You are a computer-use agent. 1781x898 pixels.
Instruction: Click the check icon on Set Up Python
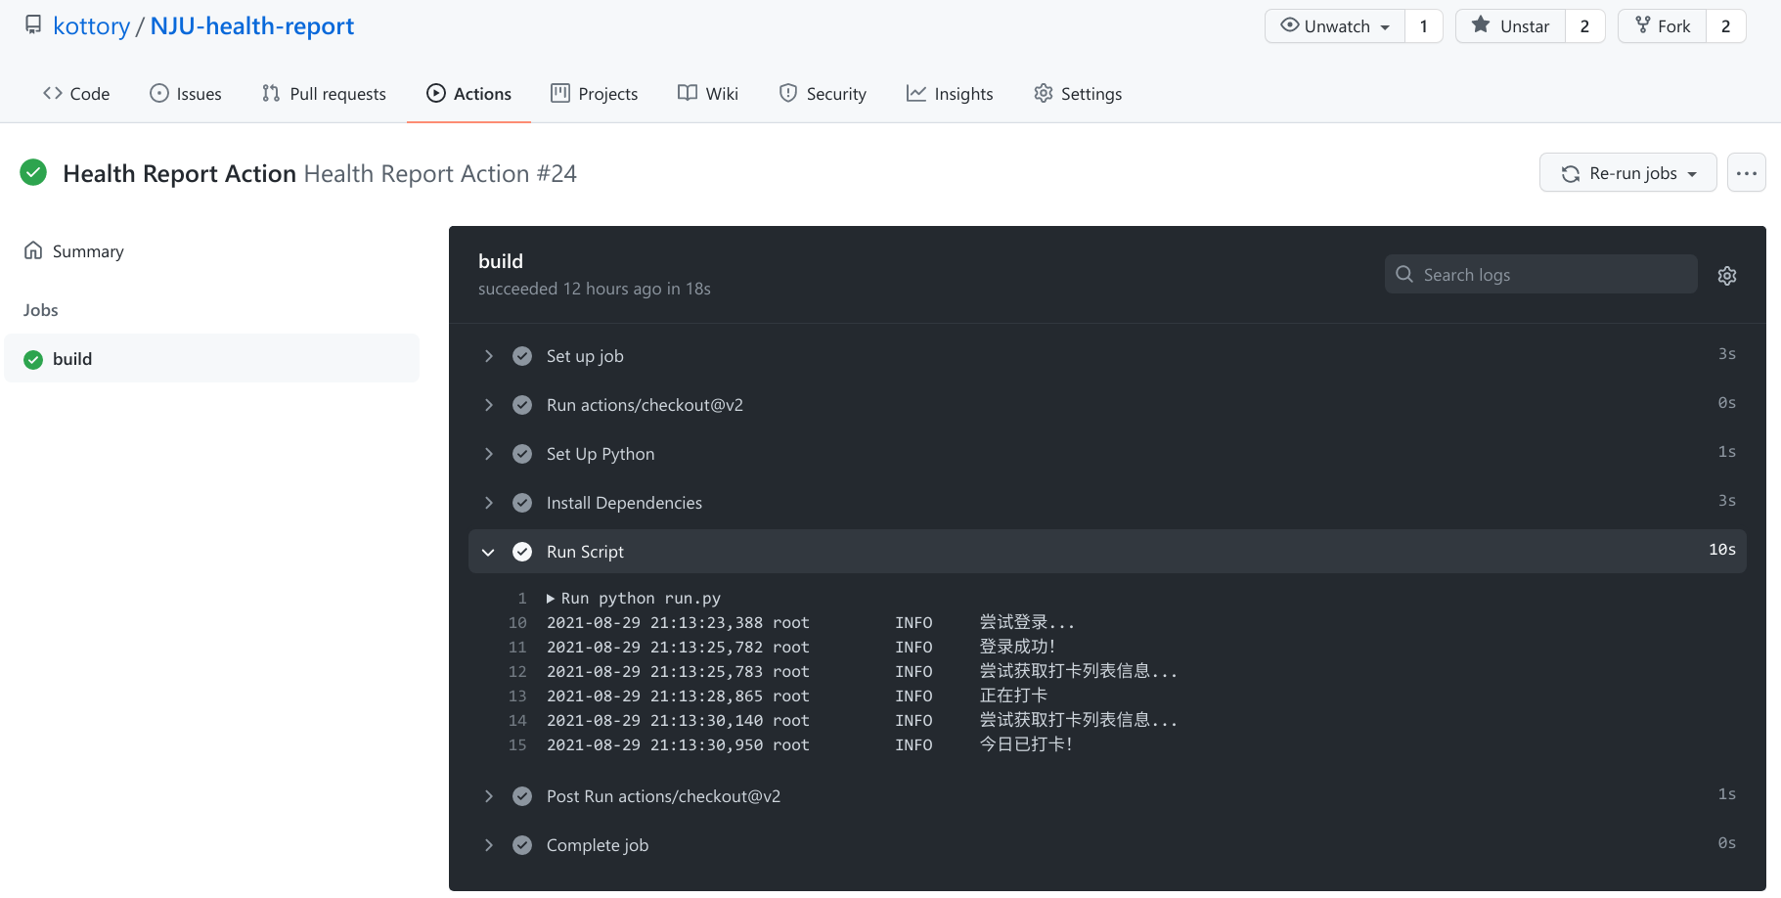[x=522, y=454]
